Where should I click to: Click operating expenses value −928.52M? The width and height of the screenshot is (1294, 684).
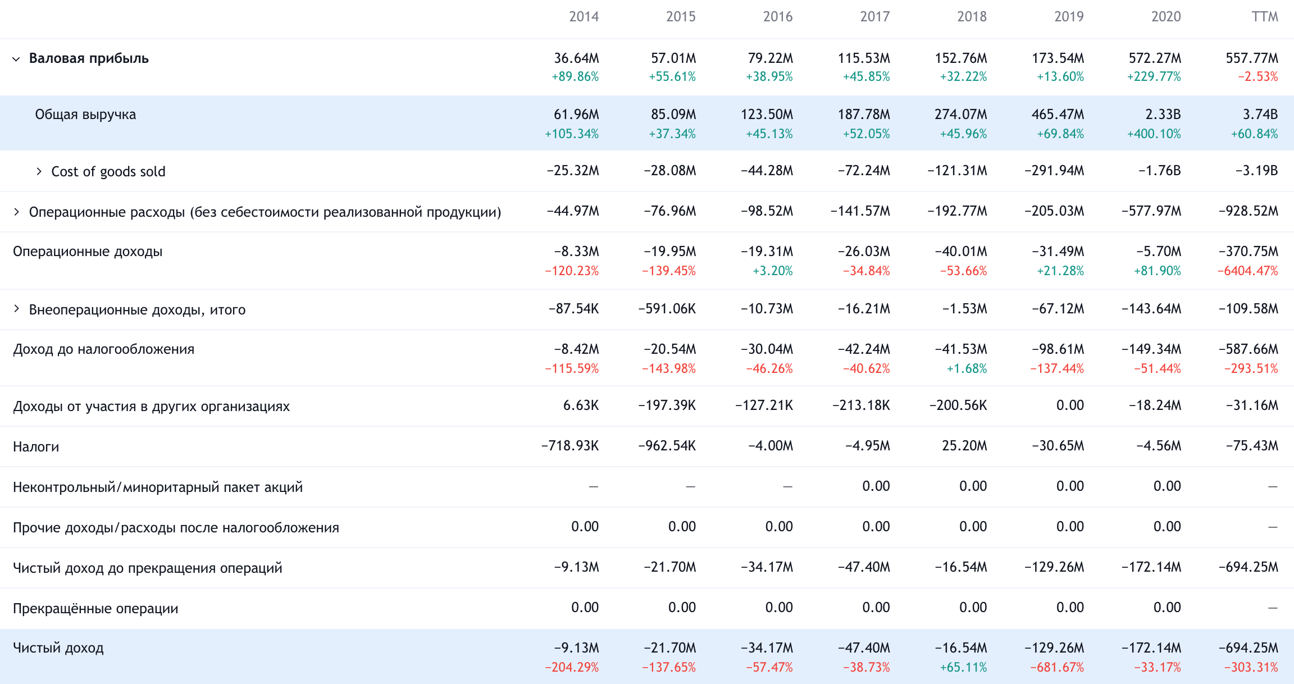[x=1249, y=211]
